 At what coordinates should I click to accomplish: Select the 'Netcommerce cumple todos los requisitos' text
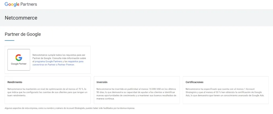coord(59,60)
